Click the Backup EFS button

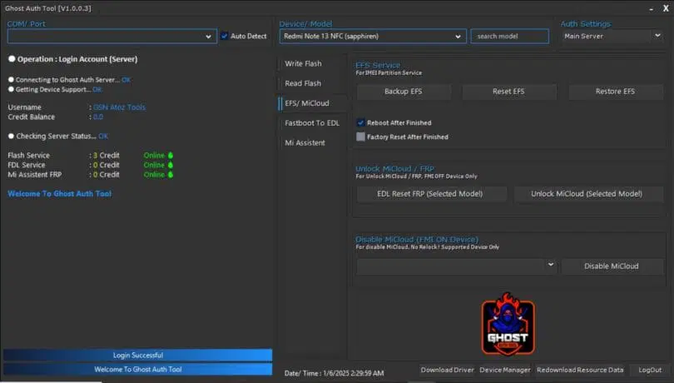point(404,92)
